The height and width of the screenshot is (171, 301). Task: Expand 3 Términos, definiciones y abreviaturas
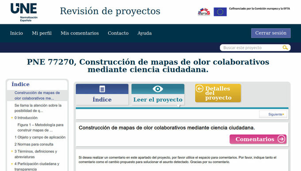coord(12,151)
